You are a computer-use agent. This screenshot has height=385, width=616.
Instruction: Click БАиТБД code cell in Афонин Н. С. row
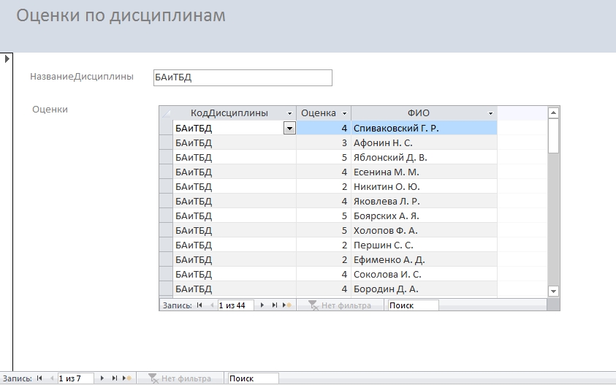[x=235, y=142]
